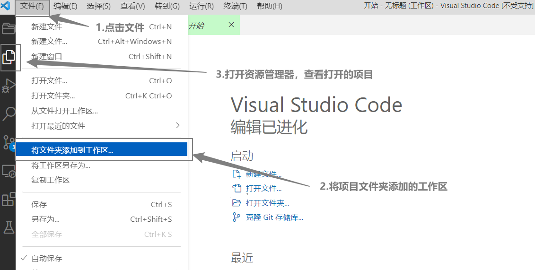The height and width of the screenshot is (270, 535).
Task: Click 打开文件夹... link on welcome page
Action: [x=268, y=203]
